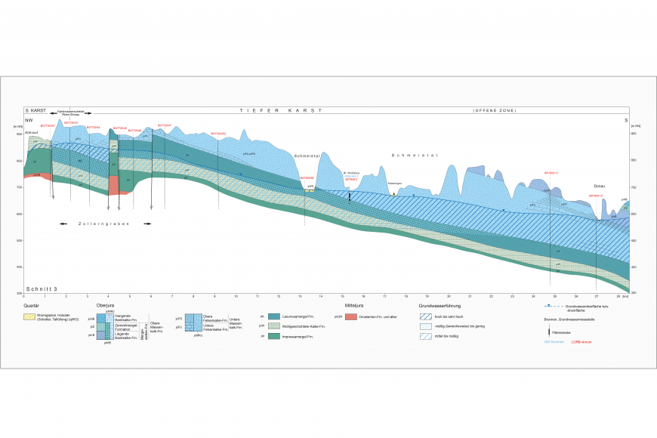Viewport: 657px width, 438px height.
Task: Click the 'TIEFER KARST' heading
Action: coord(281,110)
